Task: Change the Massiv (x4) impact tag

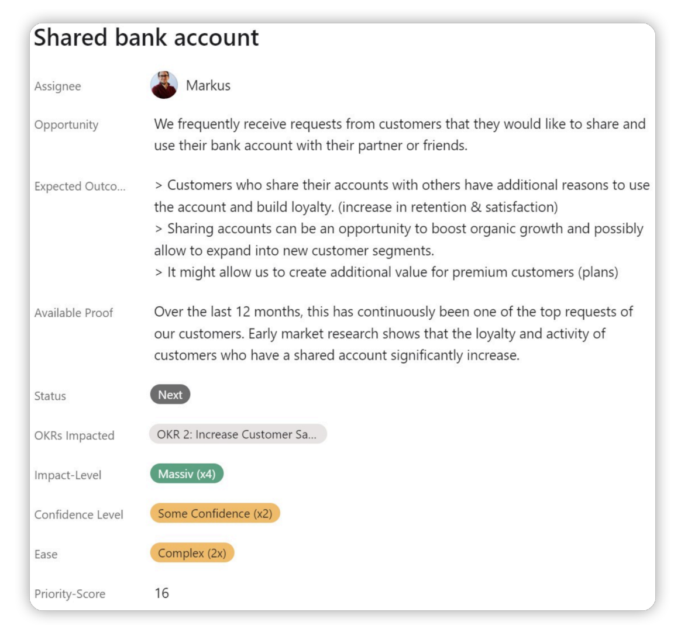Action: point(187,474)
